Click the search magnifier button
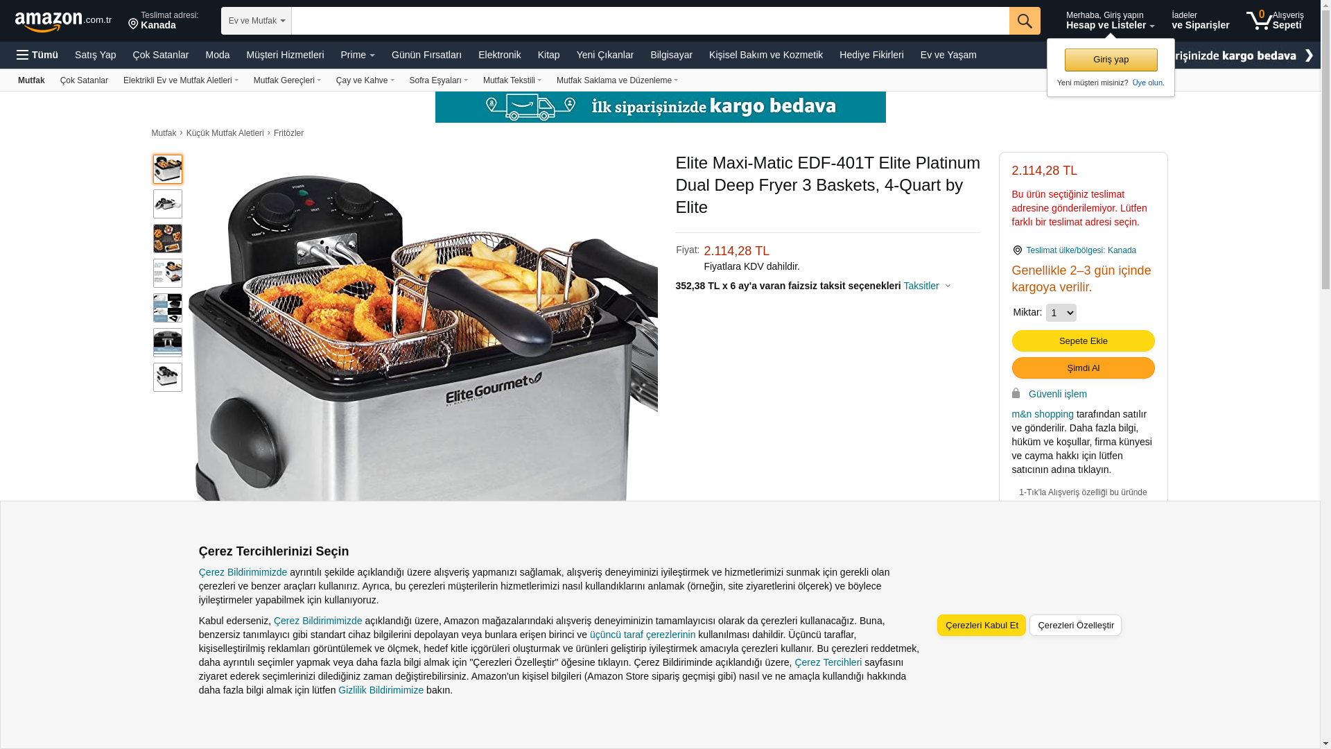Screen dimensions: 1331x749 point(1025,21)
